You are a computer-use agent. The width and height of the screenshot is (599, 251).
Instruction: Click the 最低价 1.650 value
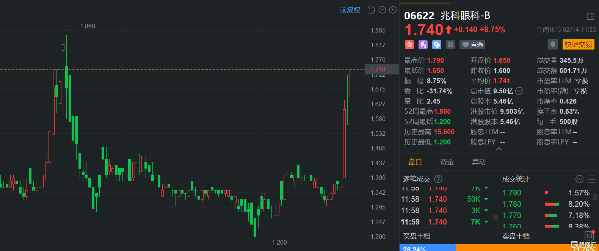(x=435, y=71)
